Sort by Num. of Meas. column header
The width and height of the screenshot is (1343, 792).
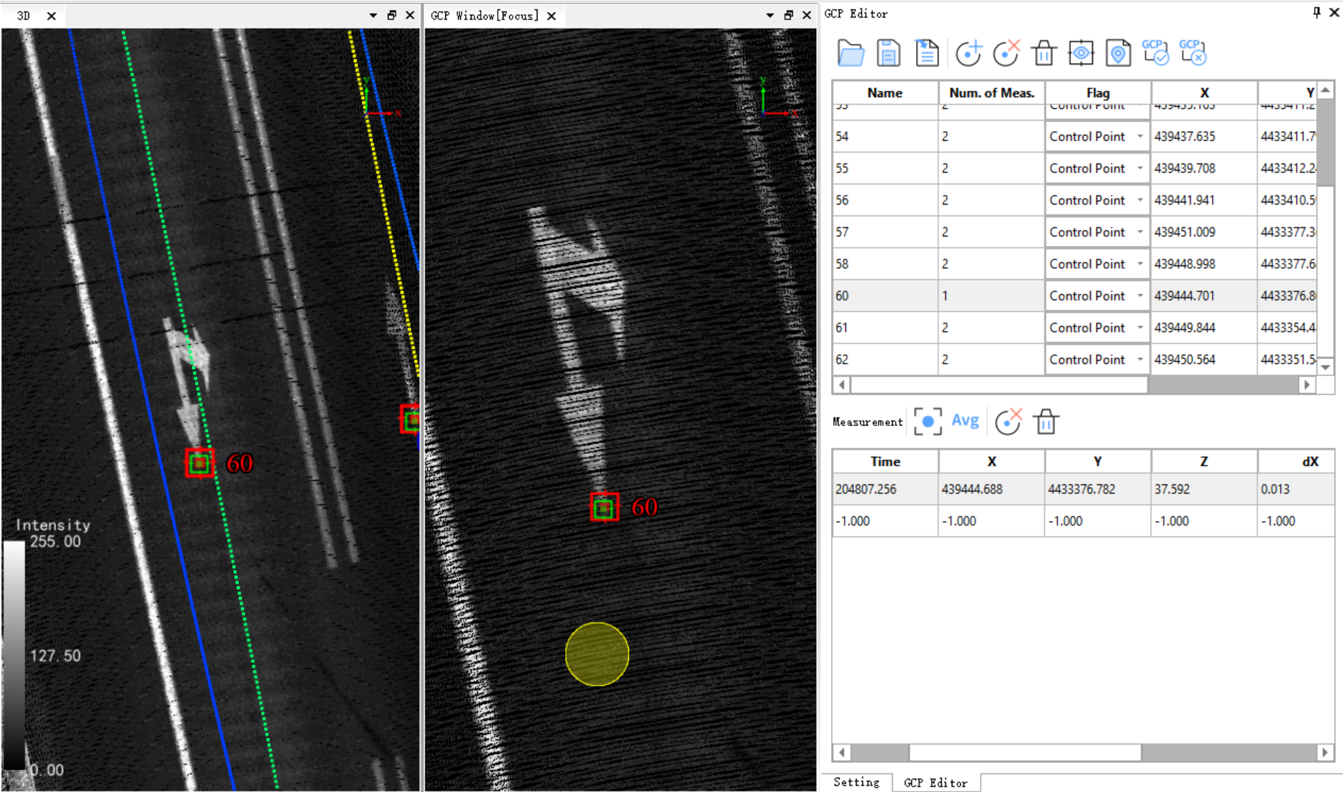(991, 93)
